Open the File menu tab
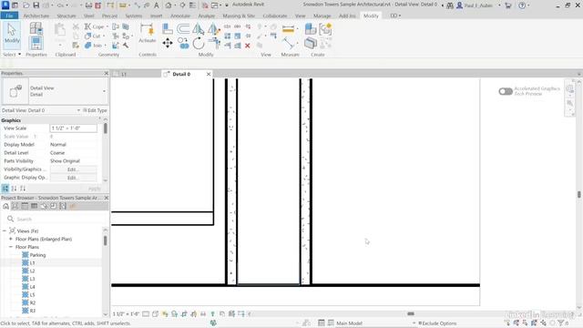The height and width of the screenshot is (328, 583). tap(9, 15)
